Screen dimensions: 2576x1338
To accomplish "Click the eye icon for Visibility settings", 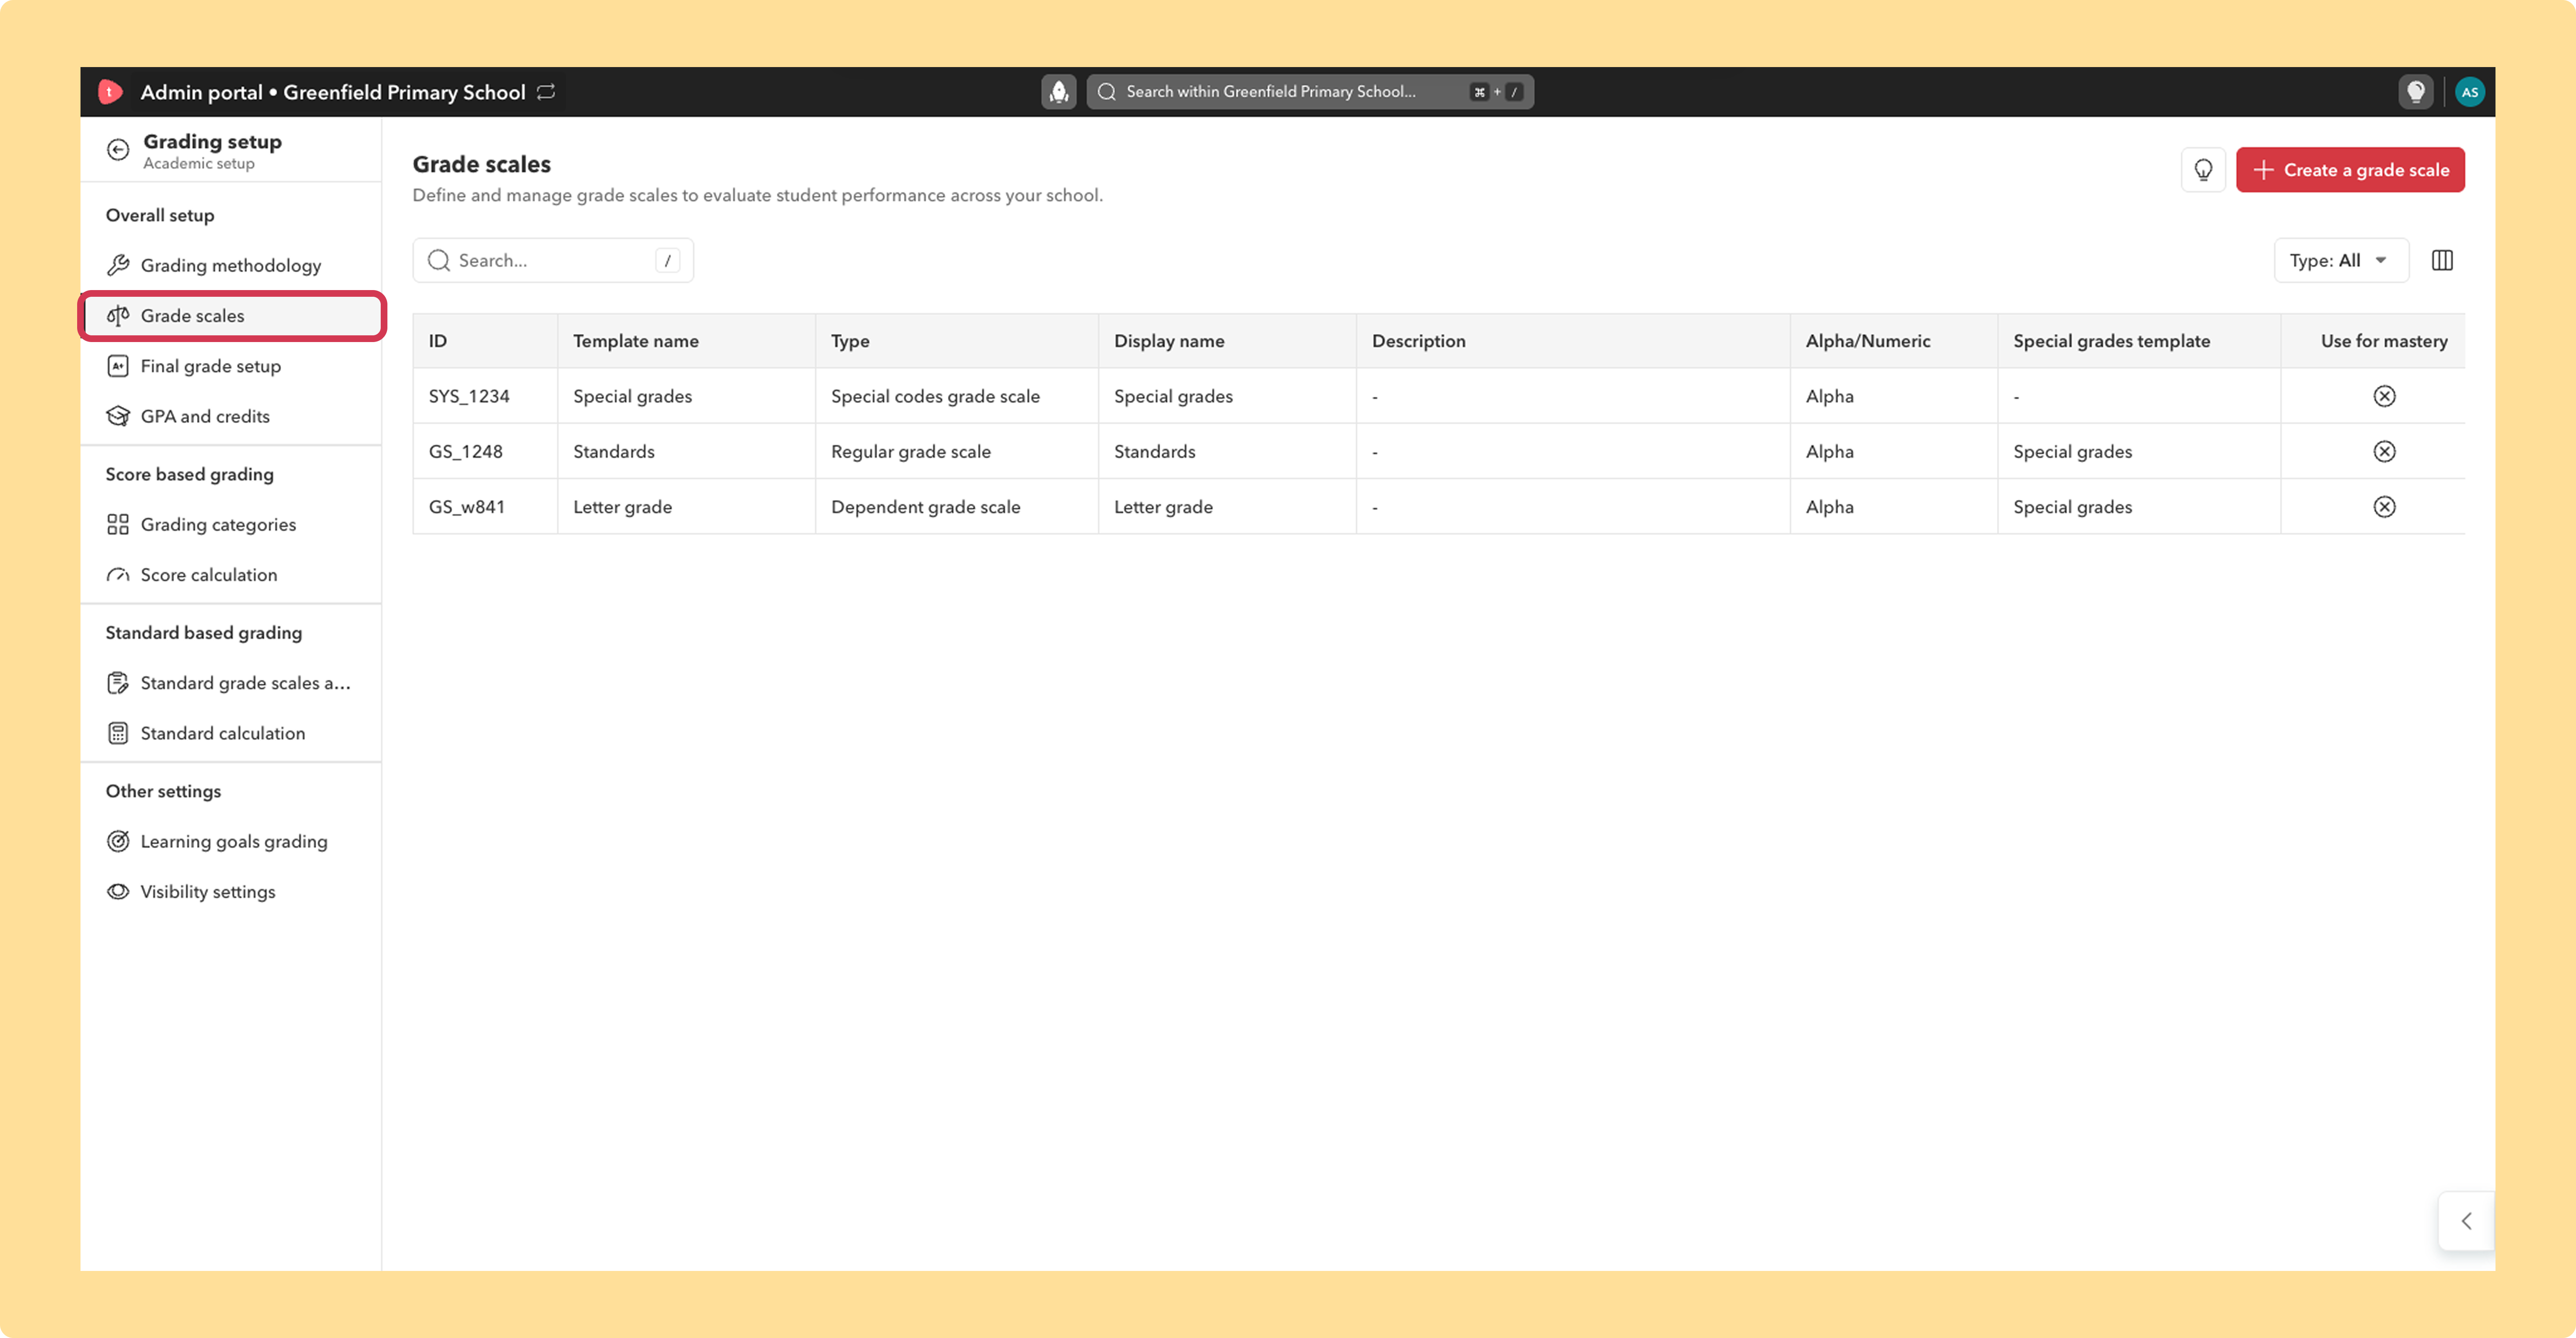I will [118, 892].
